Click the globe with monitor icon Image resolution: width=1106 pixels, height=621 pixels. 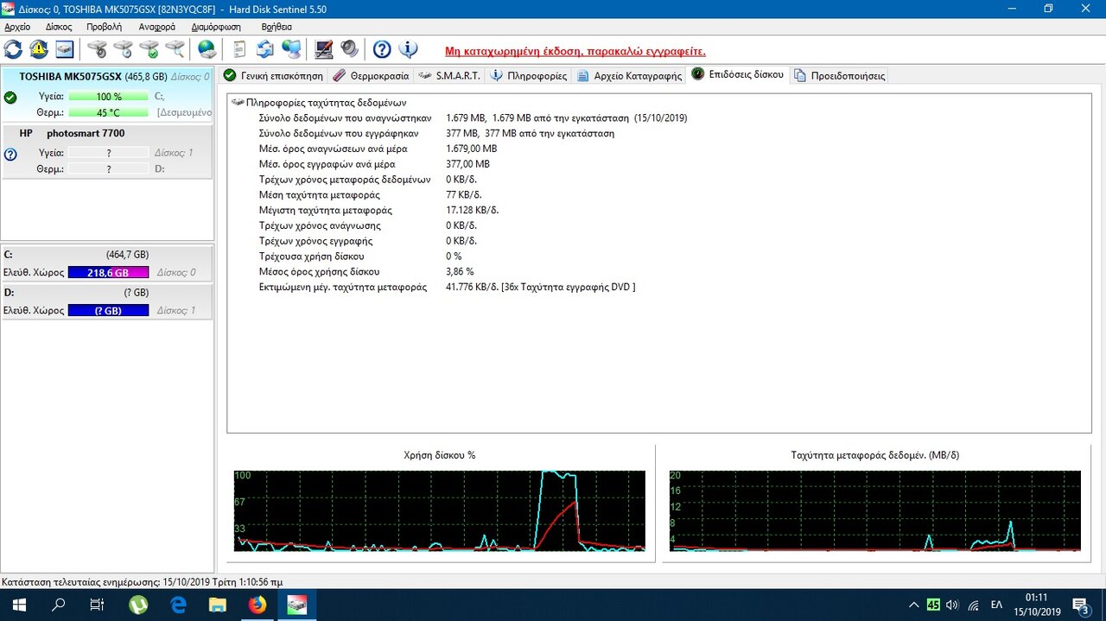coord(291,49)
